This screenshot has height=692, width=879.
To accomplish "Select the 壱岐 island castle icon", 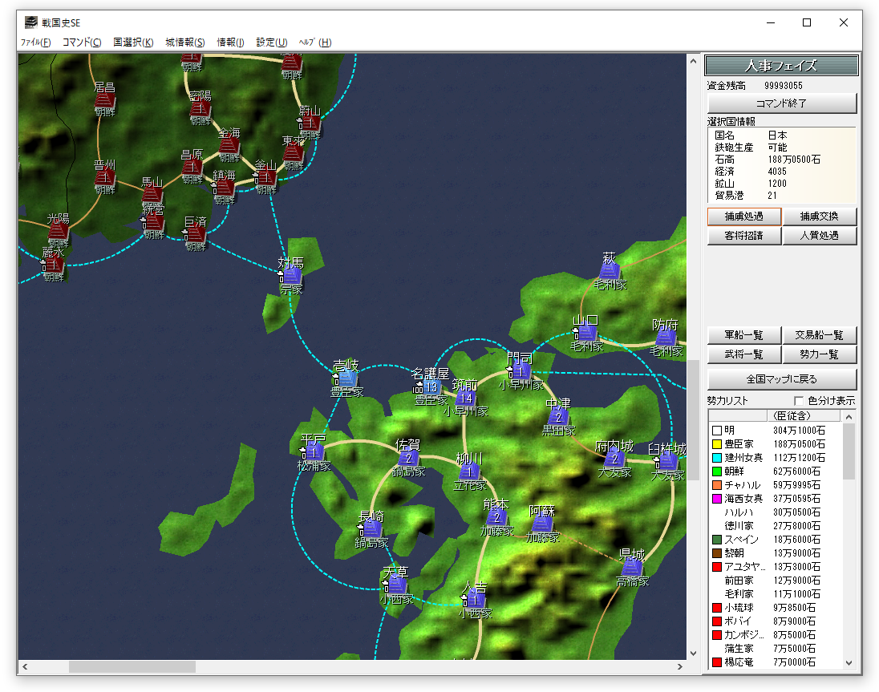I will (x=347, y=378).
